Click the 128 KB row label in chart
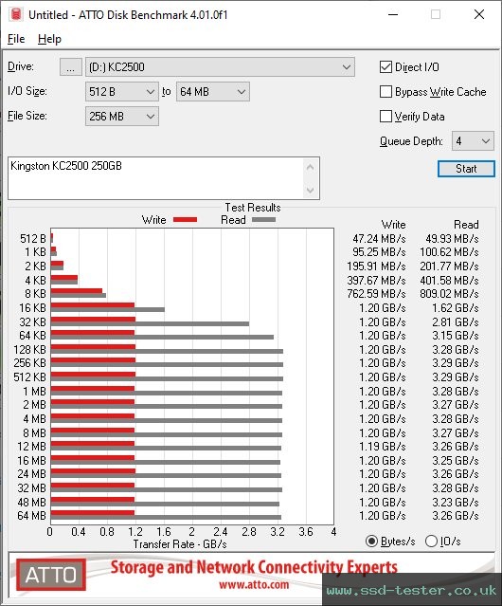The width and height of the screenshot is (502, 606). [x=29, y=349]
